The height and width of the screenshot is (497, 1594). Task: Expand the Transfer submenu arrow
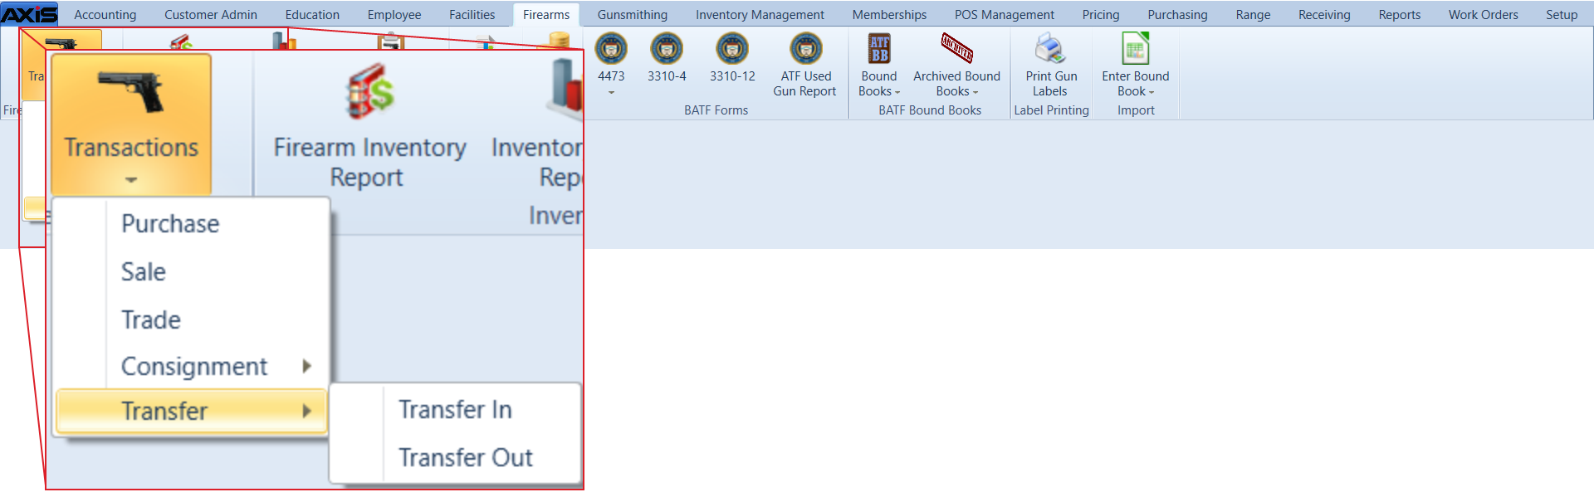coord(306,411)
